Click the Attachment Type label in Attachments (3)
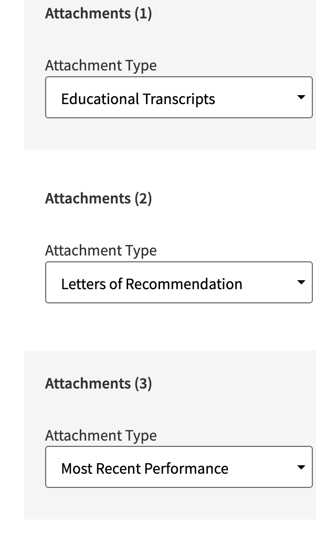Screen dimensions: 316x551 click(x=101, y=435)
